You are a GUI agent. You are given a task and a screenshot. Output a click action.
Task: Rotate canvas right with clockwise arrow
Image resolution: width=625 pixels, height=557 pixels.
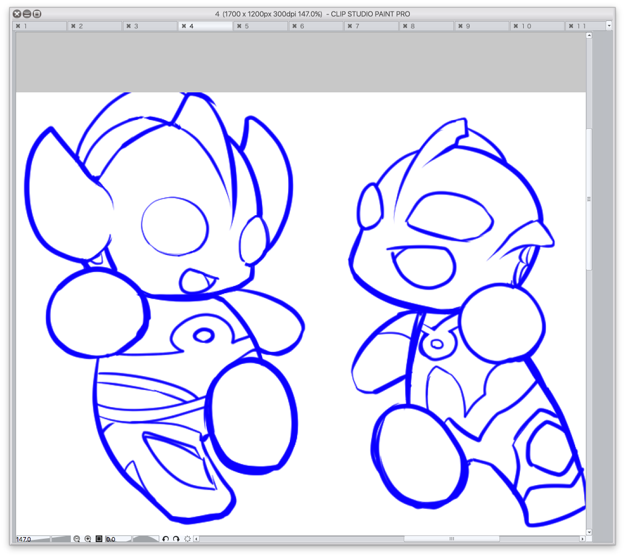click(176, 539)
